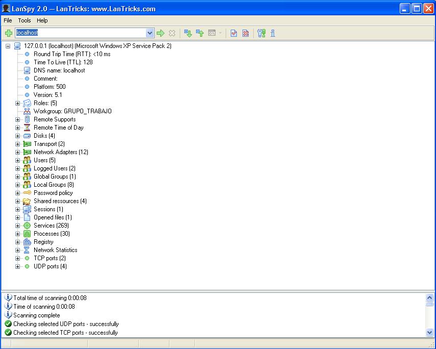Click the Remote Supports remote-control icon

pyautogui.click(x=27, y=119)
